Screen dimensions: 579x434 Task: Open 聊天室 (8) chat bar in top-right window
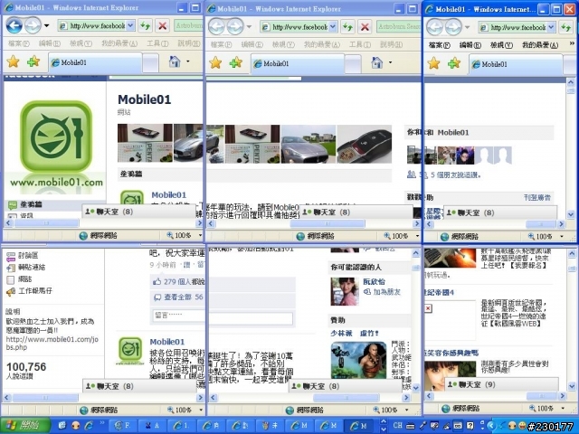coord(500,213)
